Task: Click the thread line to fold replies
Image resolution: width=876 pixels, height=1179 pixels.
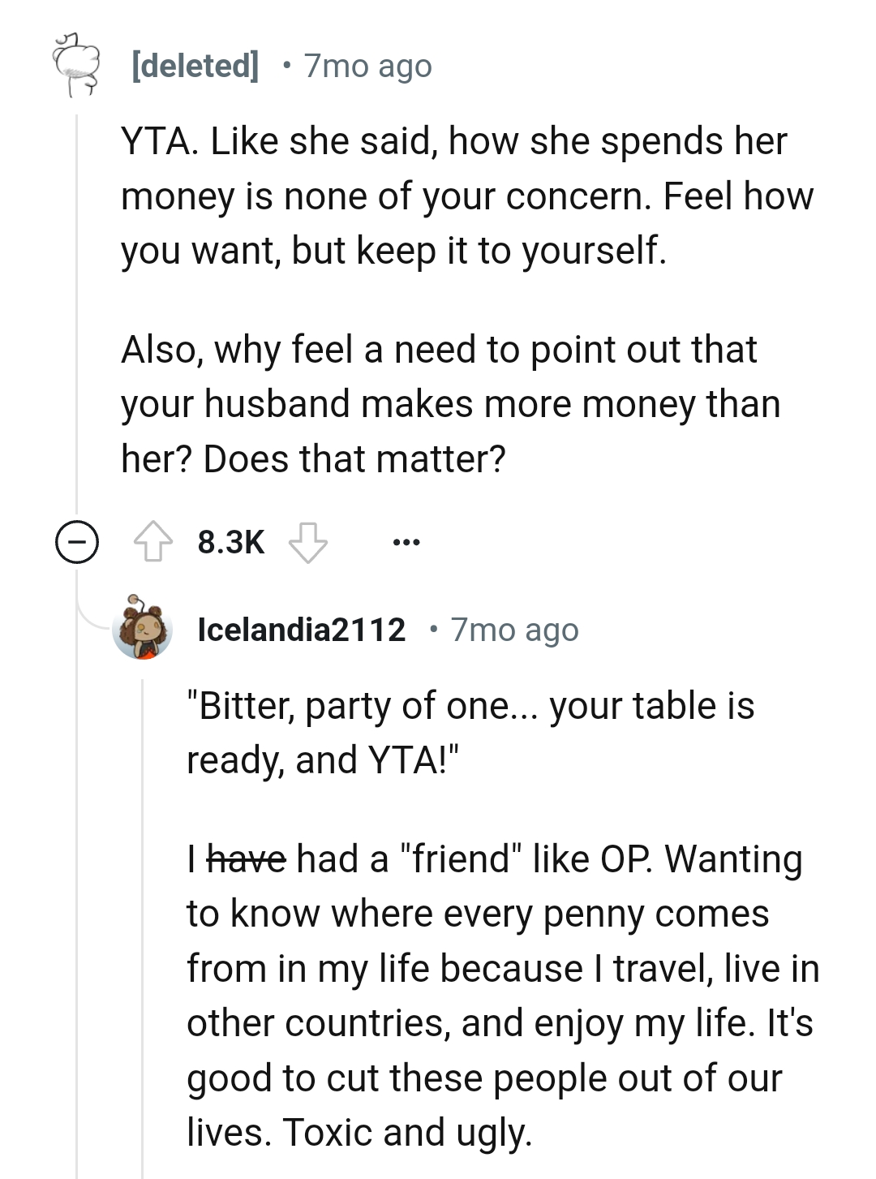Action: coord(77,325)
